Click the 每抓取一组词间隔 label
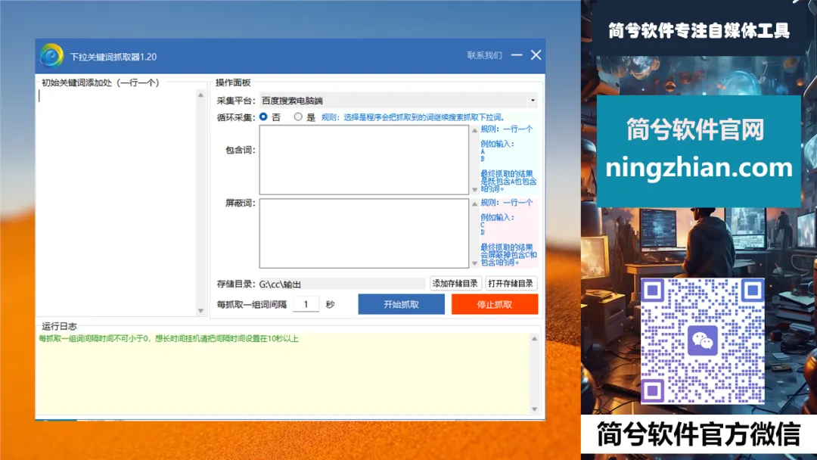Screen dimensions: 817x460 [252, 304]
